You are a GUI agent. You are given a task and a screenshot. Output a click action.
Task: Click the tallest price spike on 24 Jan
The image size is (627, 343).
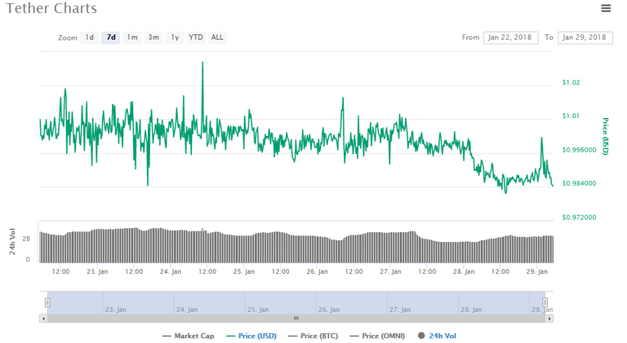[202, 63]
